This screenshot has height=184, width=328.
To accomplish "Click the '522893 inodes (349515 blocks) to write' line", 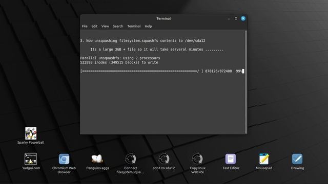I will (x=119, y=62).
